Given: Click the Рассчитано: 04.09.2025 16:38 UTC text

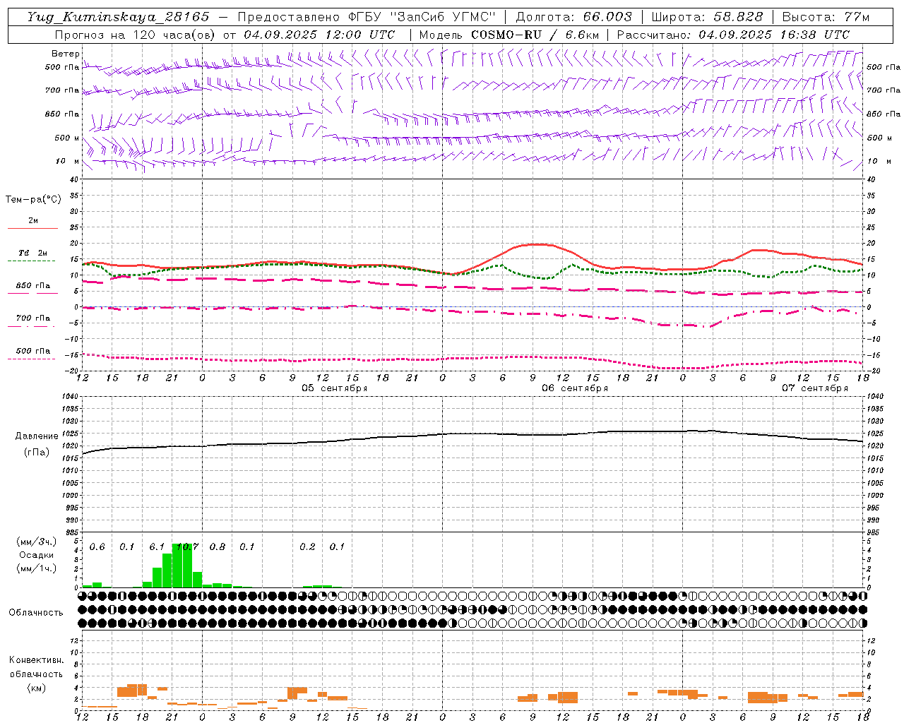Looking at the screenshot, I should pyautogui.click(x=733, y=35).
